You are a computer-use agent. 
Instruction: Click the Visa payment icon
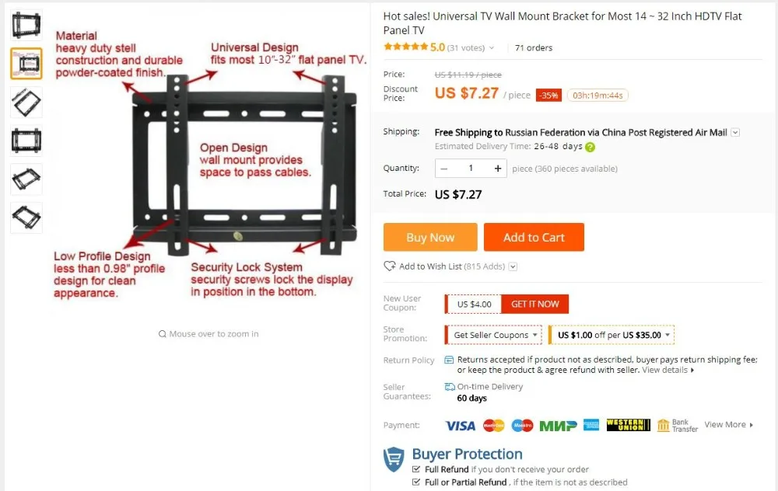(x=460, y=426)
